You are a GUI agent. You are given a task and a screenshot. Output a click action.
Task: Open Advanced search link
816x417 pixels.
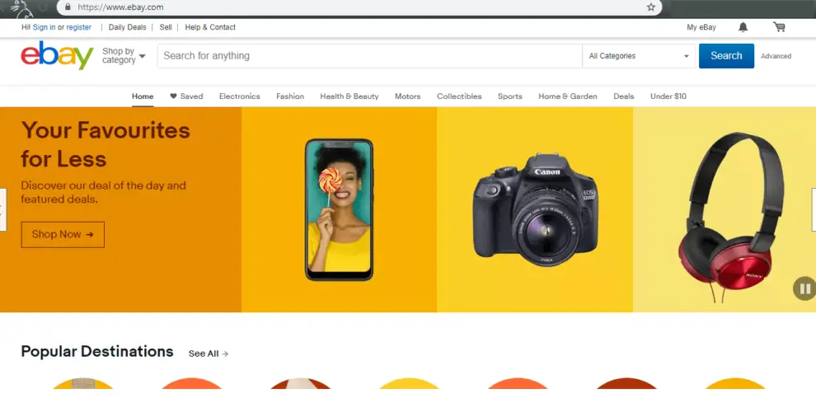pos(776,56)
